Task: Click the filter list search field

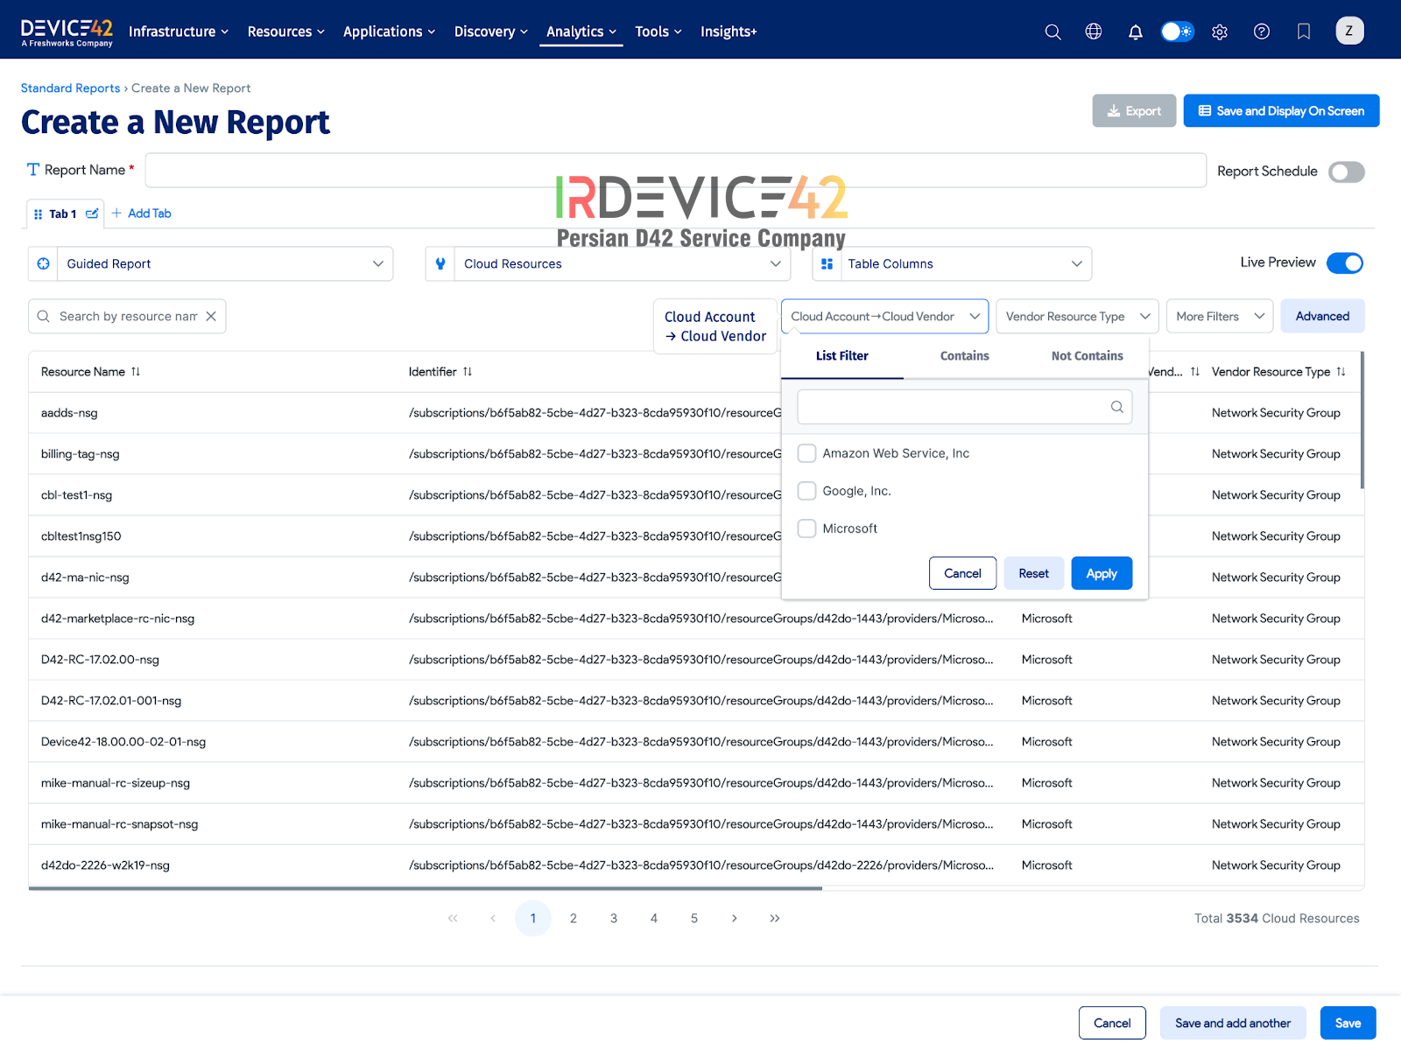Action: pyautogui.click(x=965, y=407)
